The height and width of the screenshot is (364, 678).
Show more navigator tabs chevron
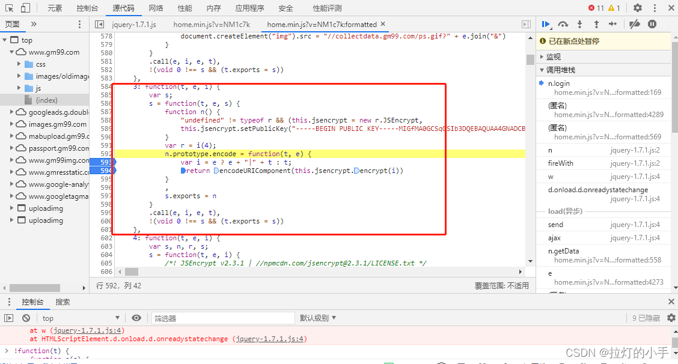tap(34, 24)
